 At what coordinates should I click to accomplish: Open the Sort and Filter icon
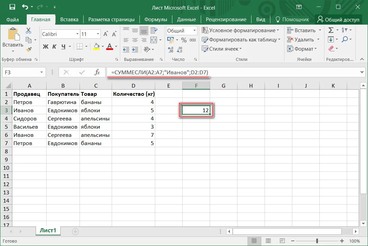coord(345,30)
